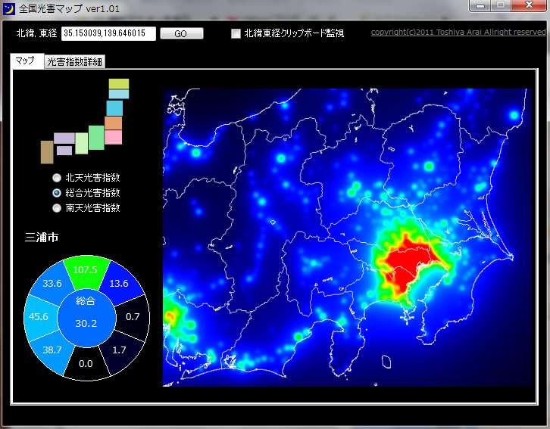Click the GO button
Image resolution: width=550 pixels, height=429 pixels.
[x=181, y=33]
